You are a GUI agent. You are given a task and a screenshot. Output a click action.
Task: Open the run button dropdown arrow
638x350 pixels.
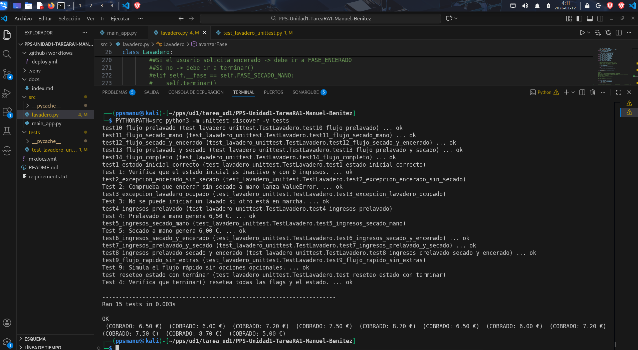pyautogui.click(x=589, y=33)
